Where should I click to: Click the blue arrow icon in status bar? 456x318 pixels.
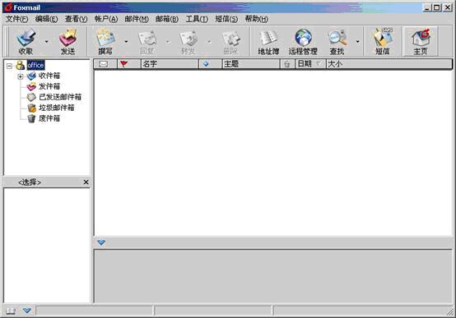27,311
